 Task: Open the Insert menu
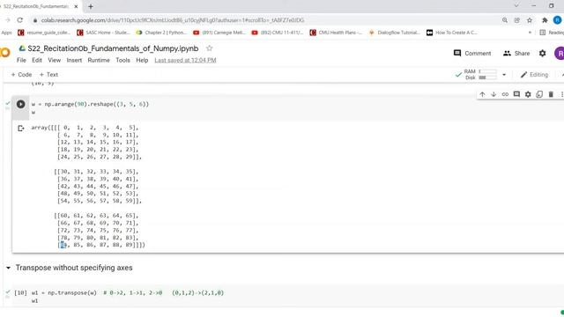[74, 60]
